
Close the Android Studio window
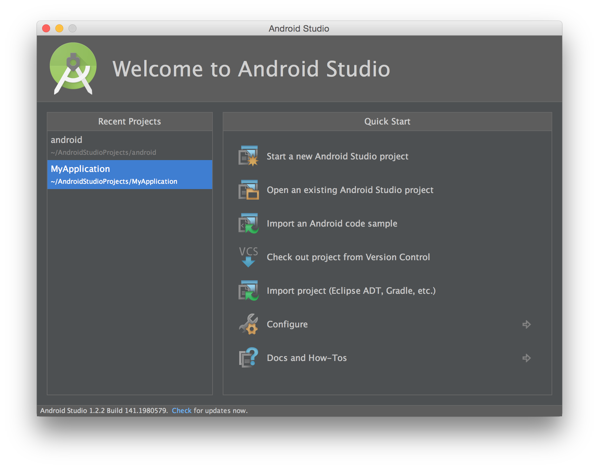[46, 28]
